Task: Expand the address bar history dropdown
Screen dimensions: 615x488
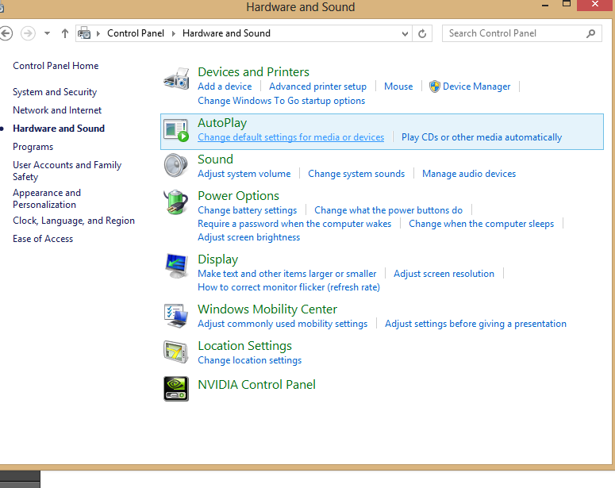Action: (405, 34)
